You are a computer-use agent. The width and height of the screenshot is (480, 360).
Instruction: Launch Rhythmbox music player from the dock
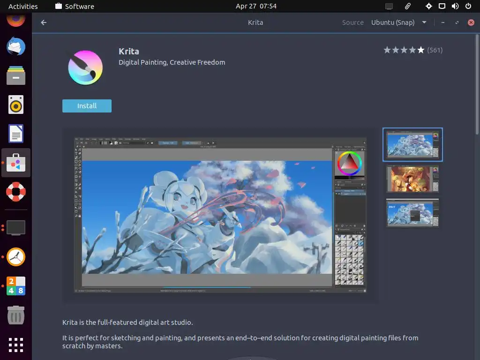tap(16, 105)
